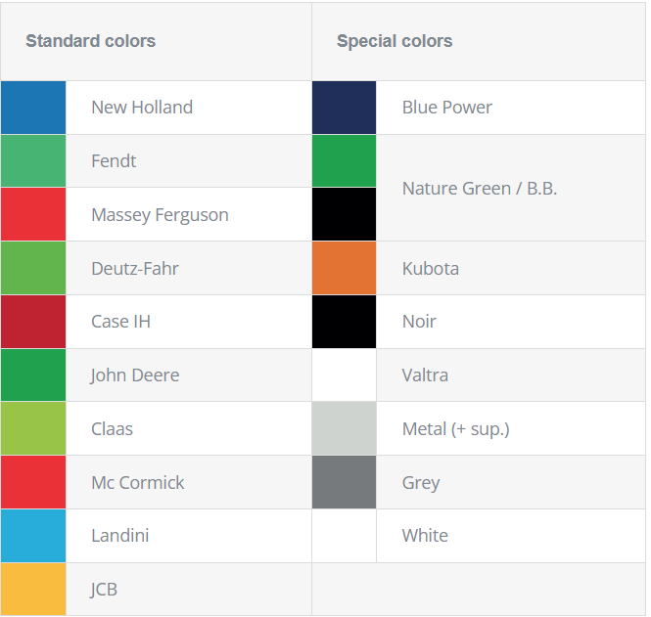Choose the light blue Landini swatch
The image size is (651, 617).
coord(33,536)
